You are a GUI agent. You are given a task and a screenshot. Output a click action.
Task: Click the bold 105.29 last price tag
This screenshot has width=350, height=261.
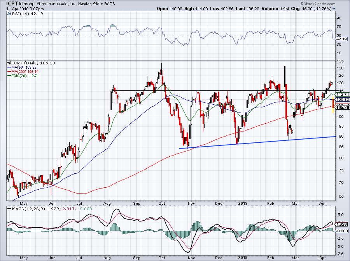(x=343, y=107)
